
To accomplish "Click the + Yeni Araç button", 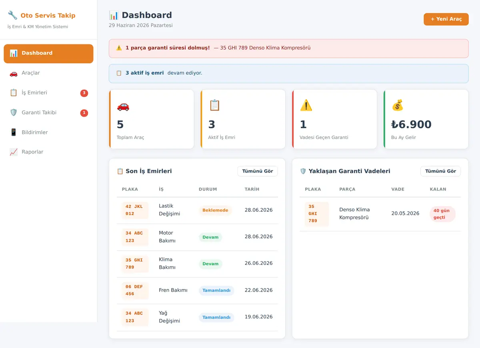I will coord(446,19).
